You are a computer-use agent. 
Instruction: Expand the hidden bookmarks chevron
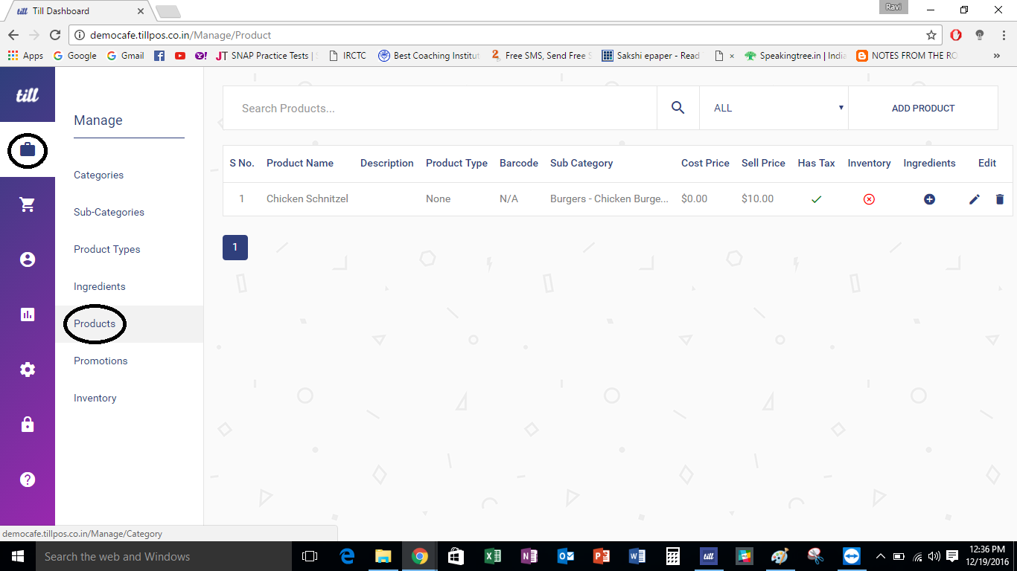(997, 56)
